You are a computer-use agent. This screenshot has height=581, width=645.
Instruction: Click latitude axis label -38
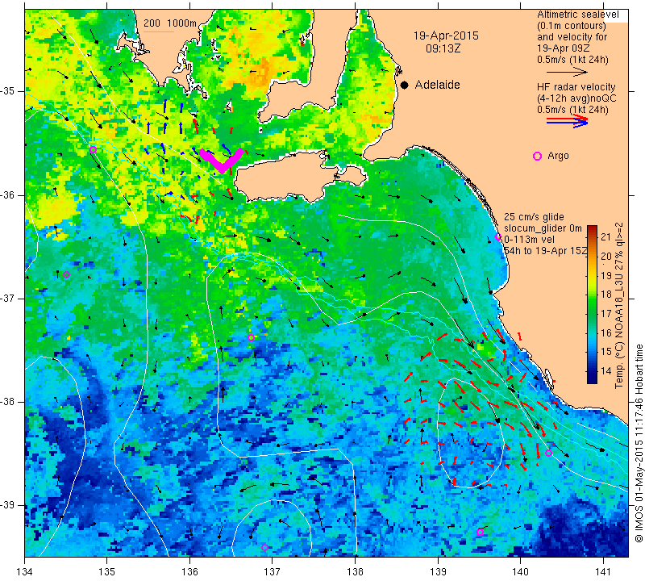pyautogui.click(x=8, y=402)
